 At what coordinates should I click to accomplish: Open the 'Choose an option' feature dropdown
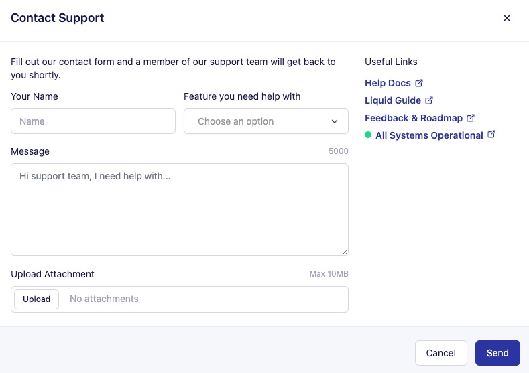pyautogui.click(x=266, y=122)
